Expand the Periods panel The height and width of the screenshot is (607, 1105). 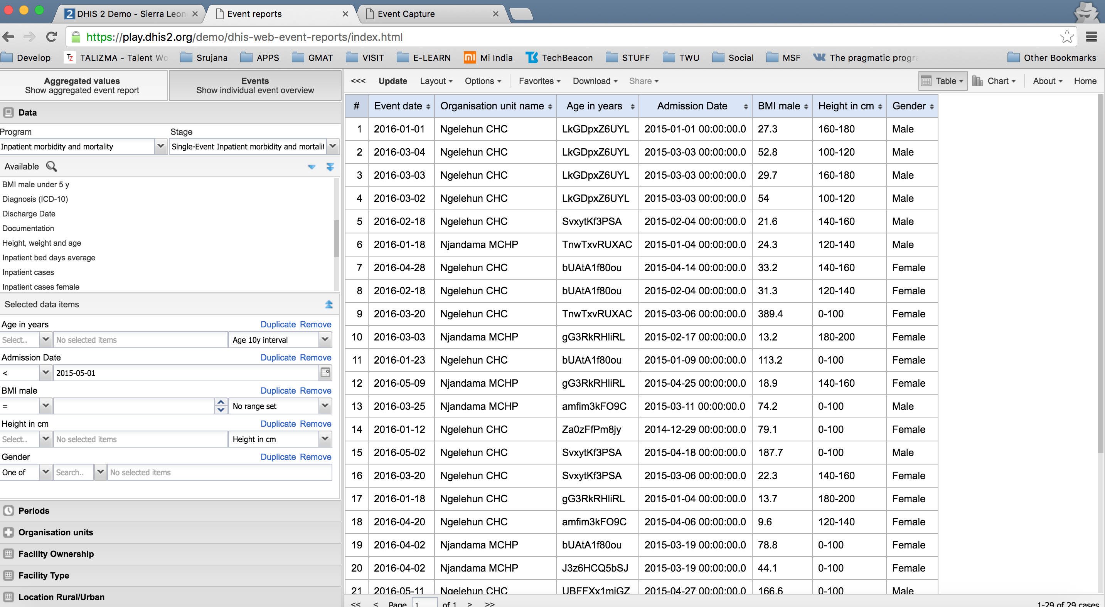34,511
